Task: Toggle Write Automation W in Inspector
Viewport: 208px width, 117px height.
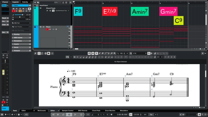Action: click(23, 9)
